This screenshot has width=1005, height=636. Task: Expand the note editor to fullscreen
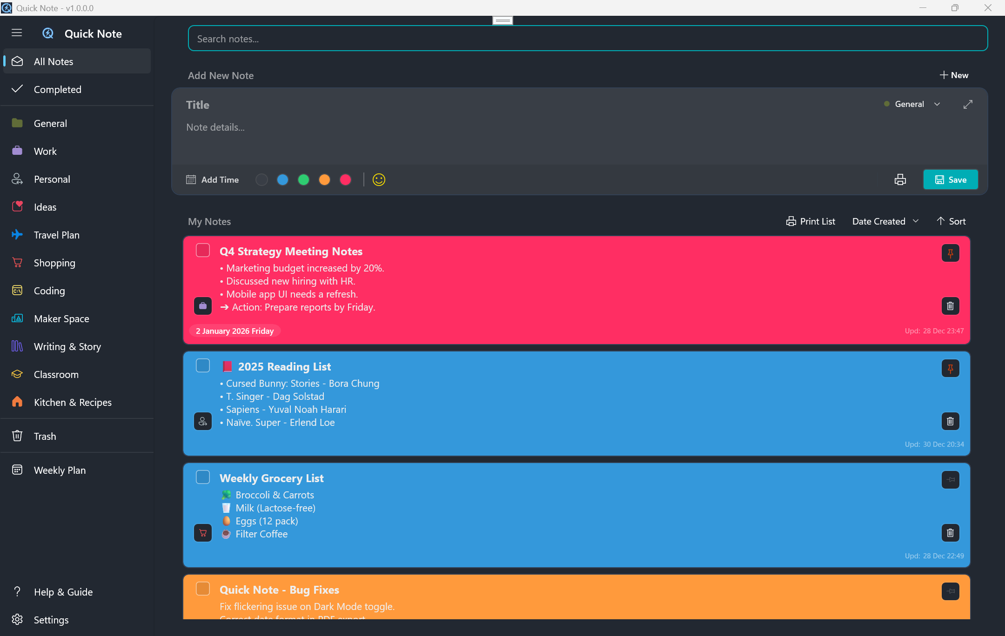[968, 104]
